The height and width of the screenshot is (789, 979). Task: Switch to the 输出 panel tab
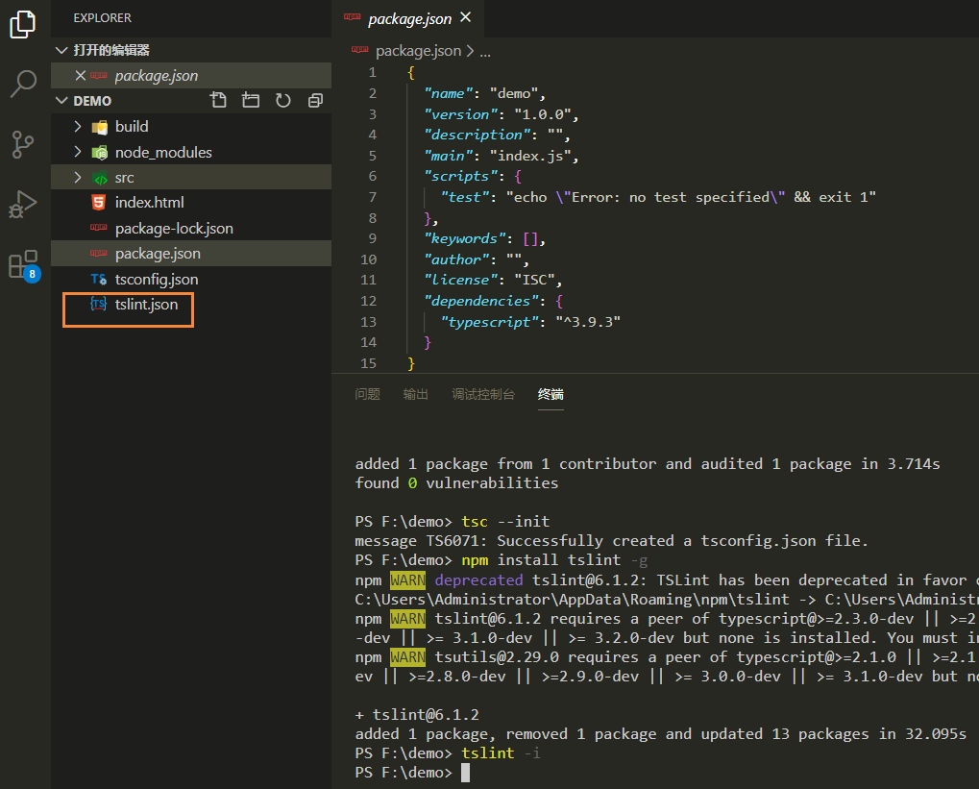tap(415, 394)
